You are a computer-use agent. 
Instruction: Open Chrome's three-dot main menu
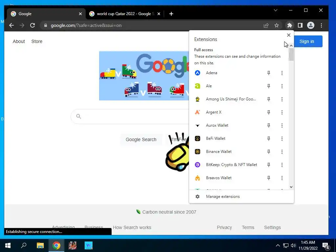click(321, 25)
